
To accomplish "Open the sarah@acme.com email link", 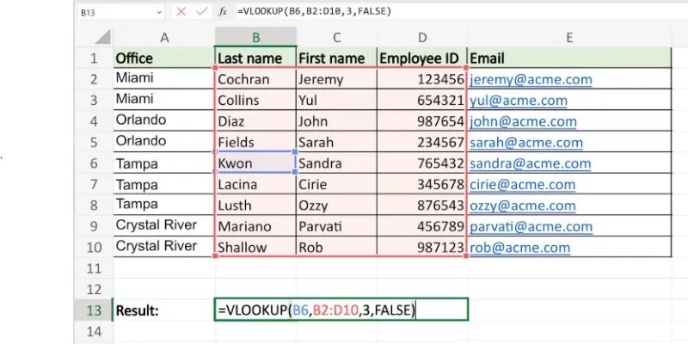I will click(x=526, y=143).
